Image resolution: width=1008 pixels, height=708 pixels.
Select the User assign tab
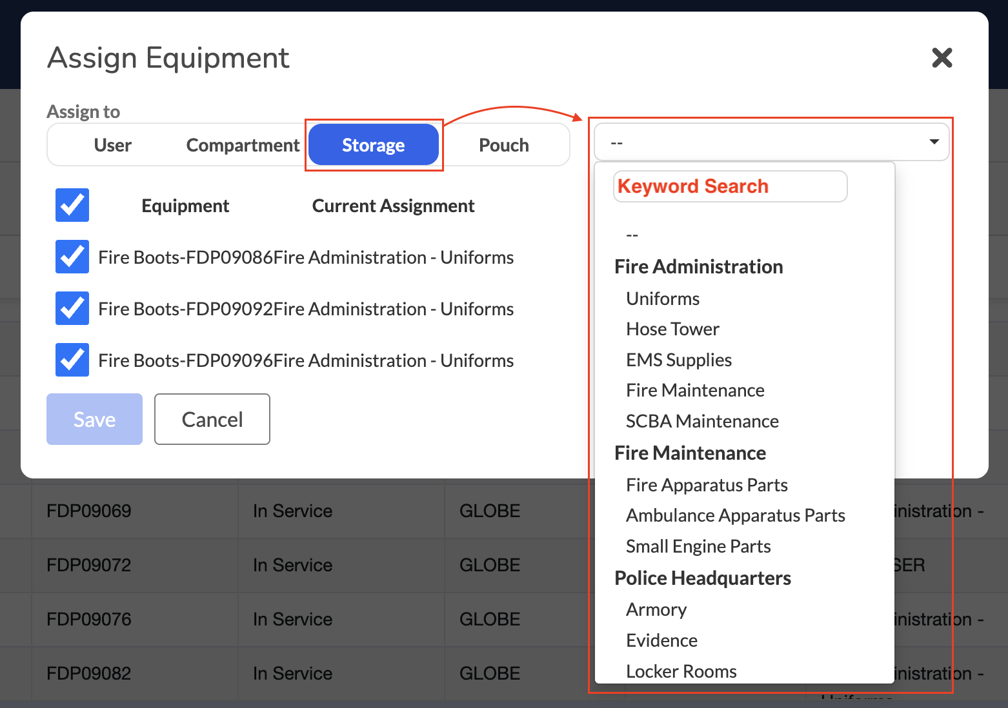pyautogui.click(x=113, y=145)
